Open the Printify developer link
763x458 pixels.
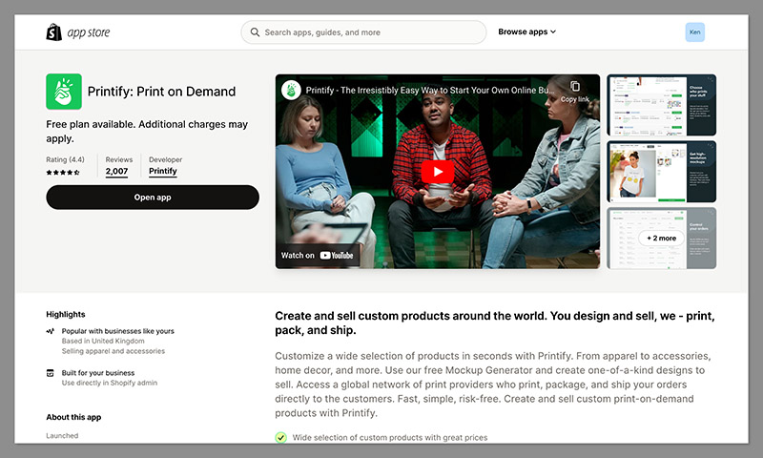tap(162, 171)
